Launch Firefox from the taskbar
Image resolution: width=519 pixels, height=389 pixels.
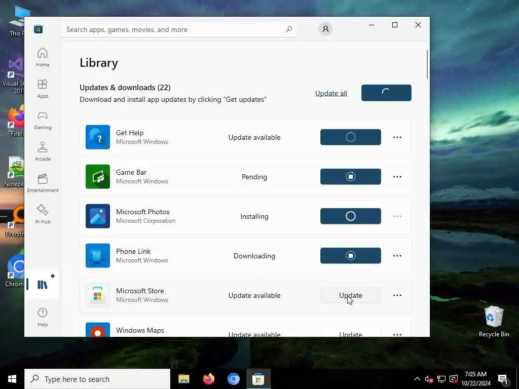pos(208,379)
